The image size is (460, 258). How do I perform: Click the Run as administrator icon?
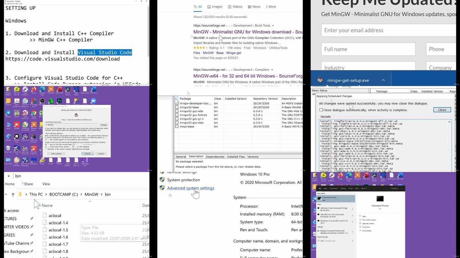(360, 220)
